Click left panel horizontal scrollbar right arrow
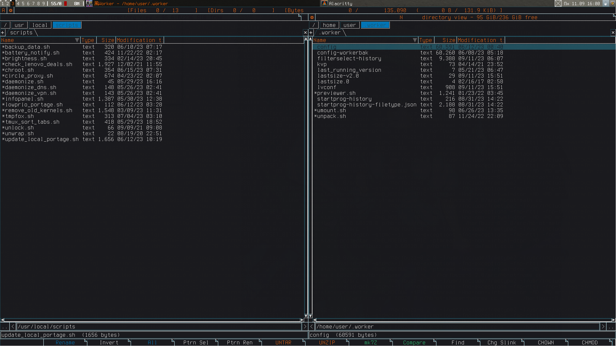This screenshot has width=616, height=346. (302, 320)
